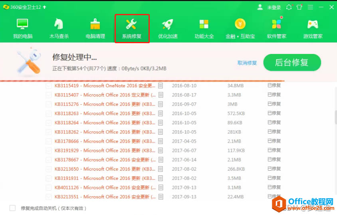The width and height of the screenshot is (337, 215).
Task: Toggle checkbox for KB3118262 row
Action: 49,132
